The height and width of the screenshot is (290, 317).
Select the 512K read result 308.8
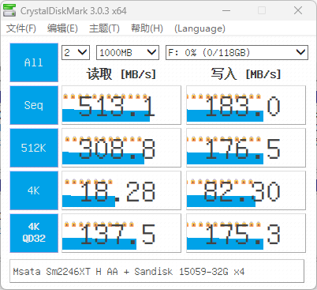tap(121, 148)
